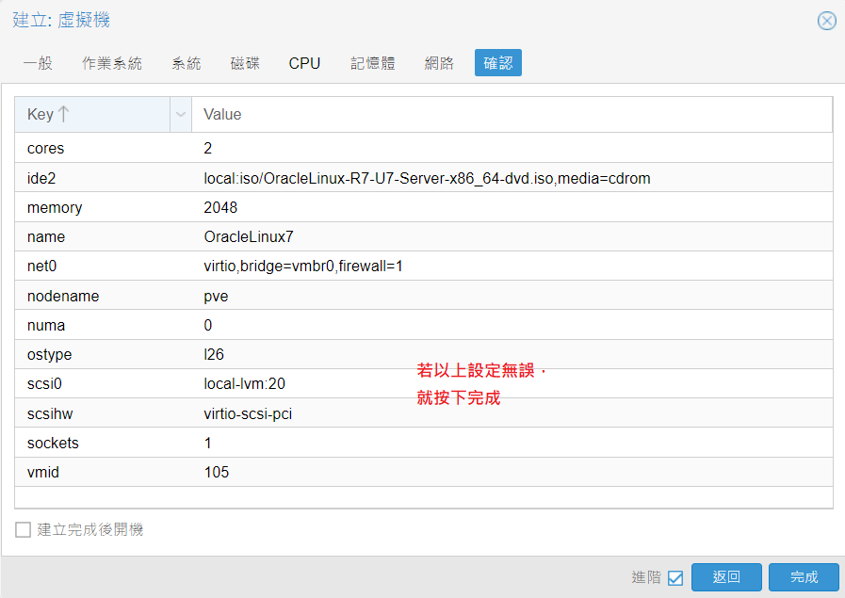Close the Create VM dialog
This screenshot has height=598, width=845.
click(826, 21)
